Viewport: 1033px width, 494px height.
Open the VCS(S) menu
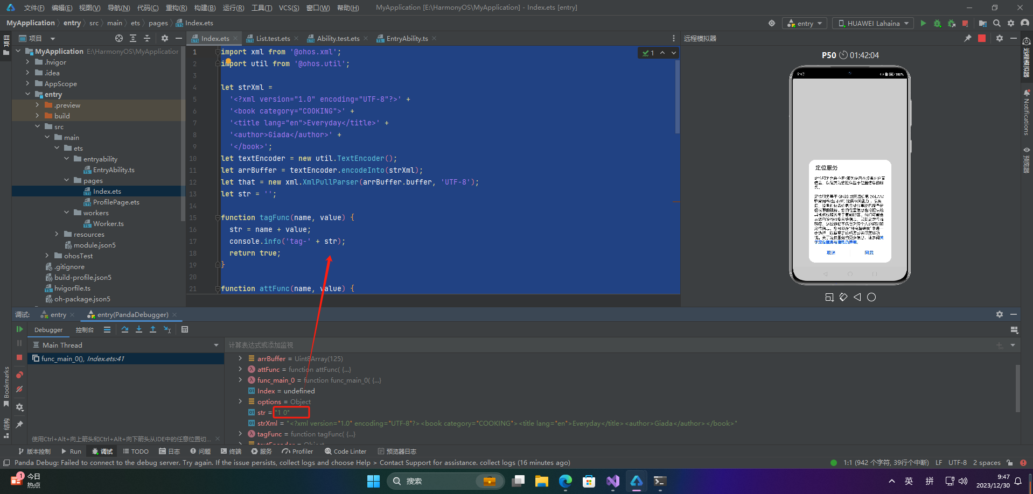(x=289, y=8)
